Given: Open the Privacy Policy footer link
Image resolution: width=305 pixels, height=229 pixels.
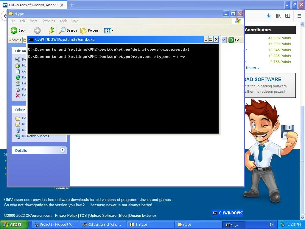Looking at the screenshot, I should 66,216.
